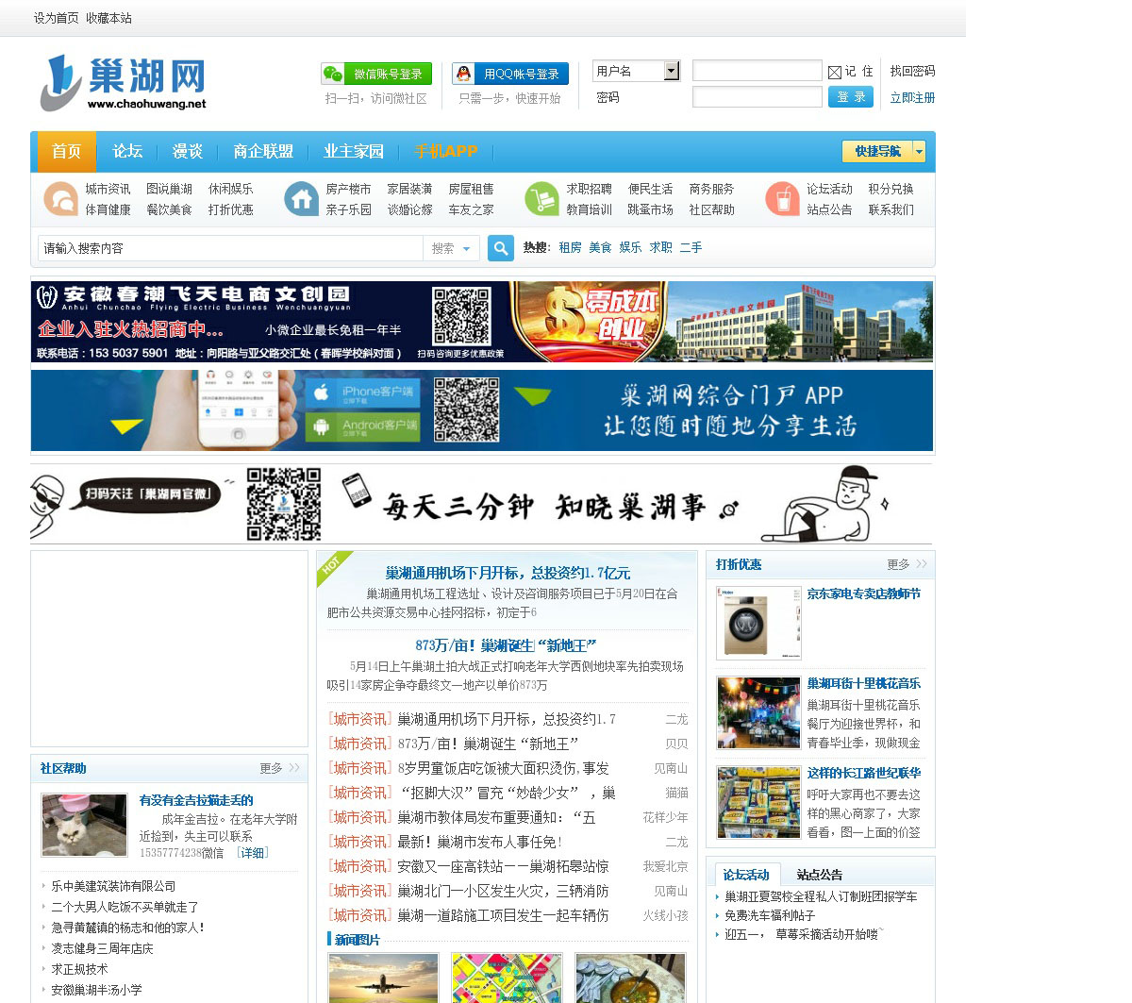Click the [详细] link

252,853
